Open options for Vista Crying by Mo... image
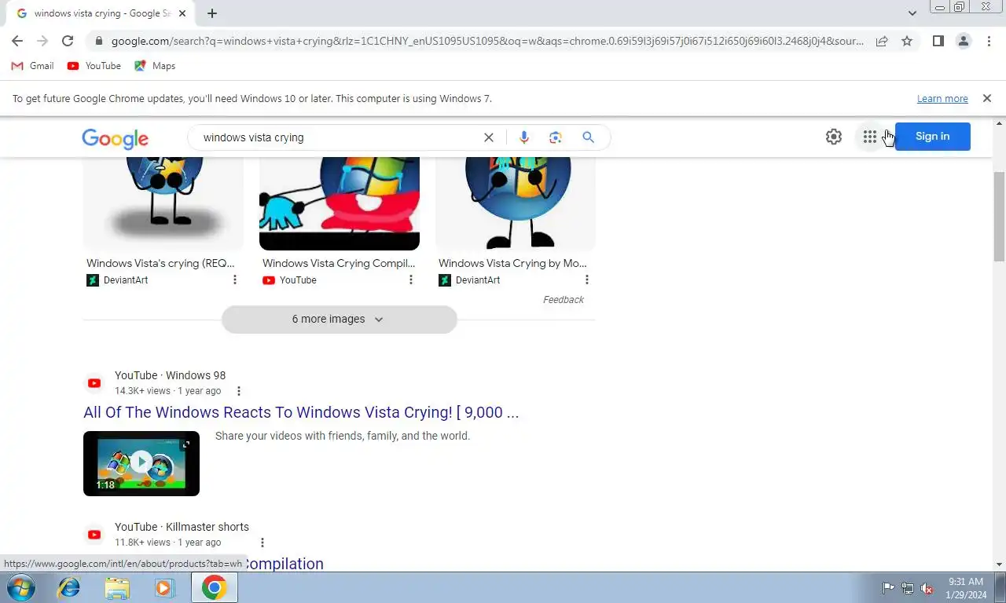The width and height of the screenshot is (1006, 603). [x=586, y=280]
